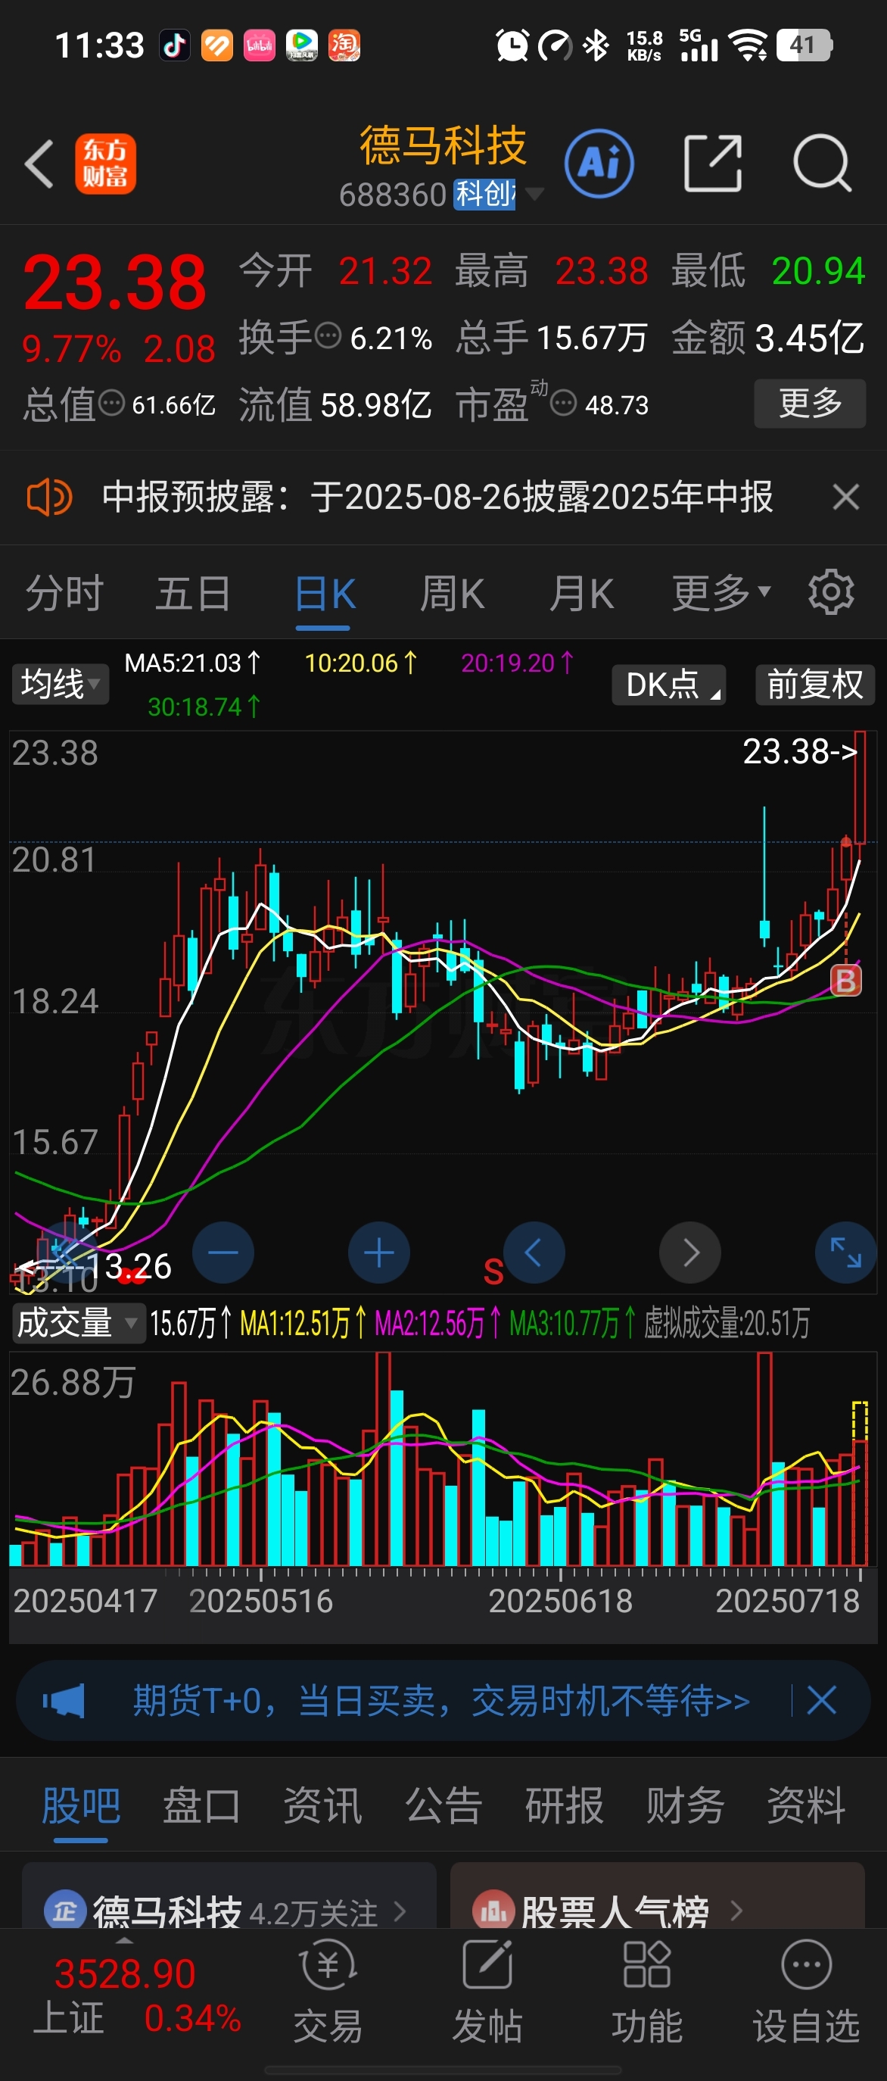This screenshot has width=887, height=2081.
Task: Open 资料 tab
Action: coord(806,1805)
